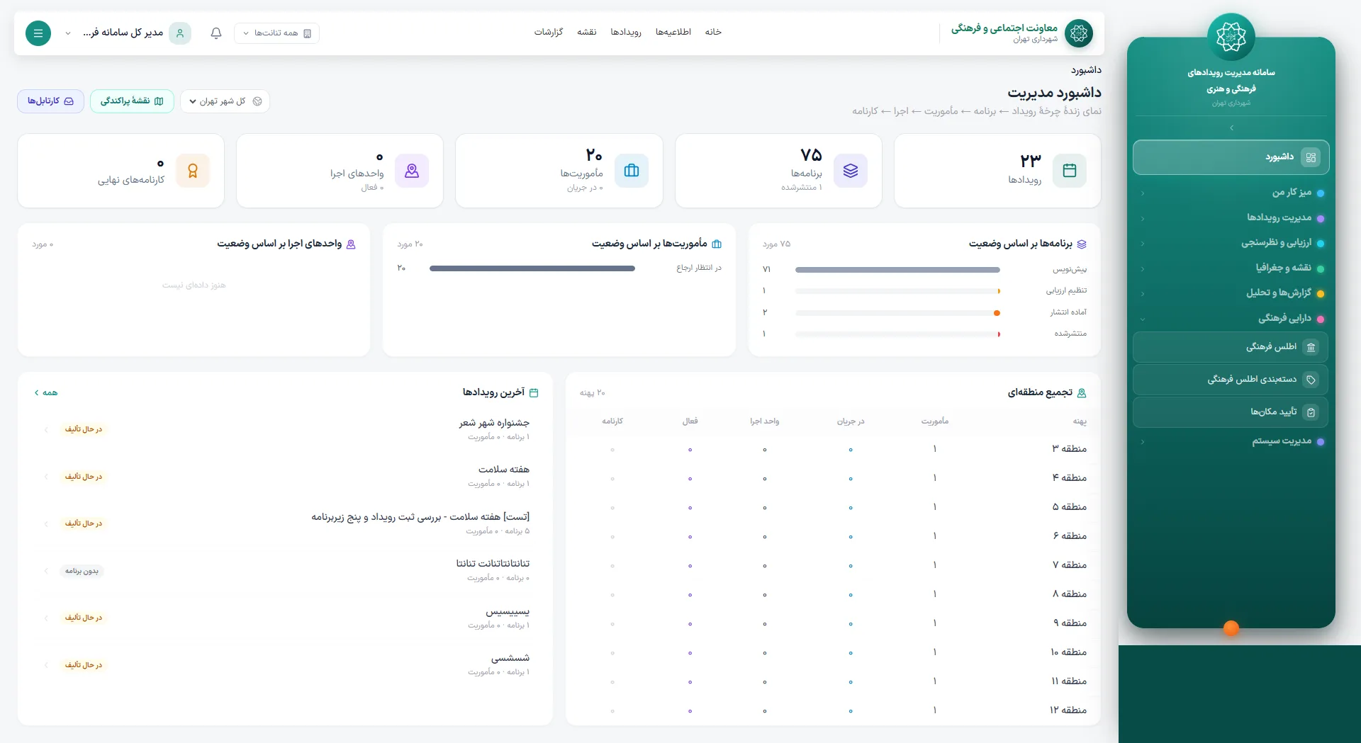Click همه link in آخرین رویدادها

tap(46, 393)
